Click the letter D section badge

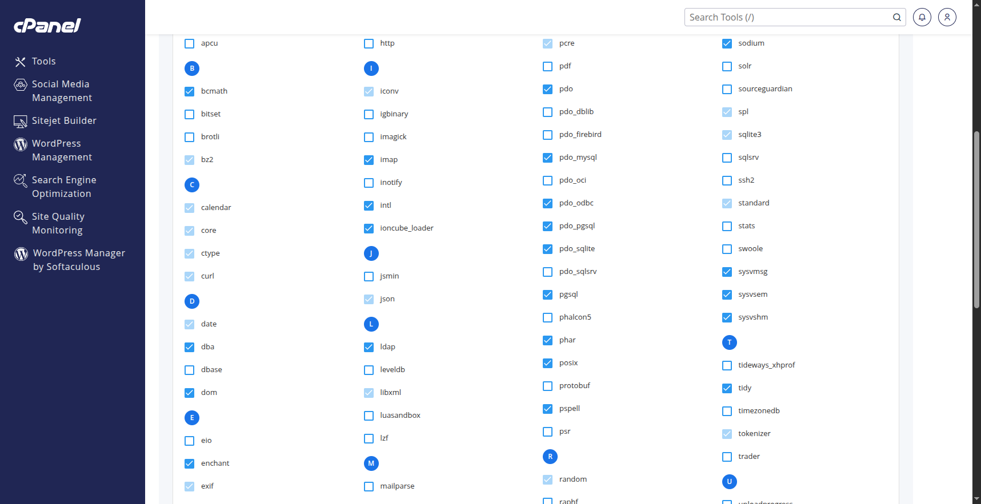tap(192, 301)
